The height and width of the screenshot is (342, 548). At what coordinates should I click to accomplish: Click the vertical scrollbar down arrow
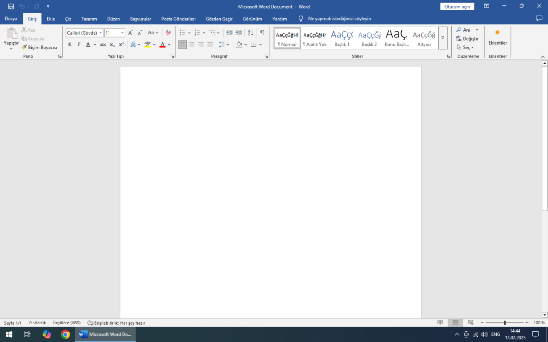[544, 315]
